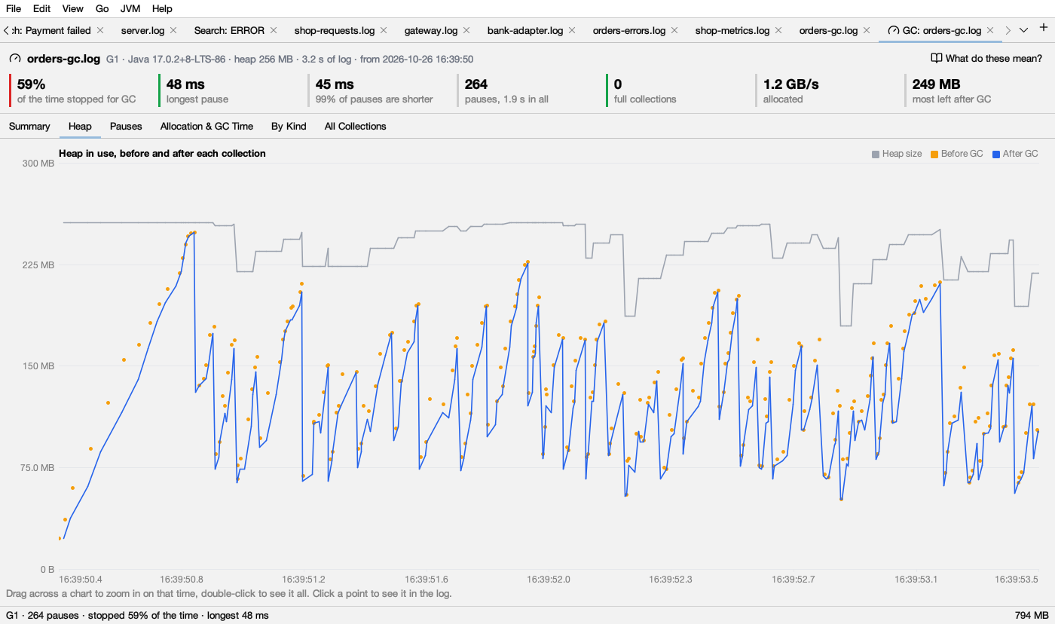Image resolution: width=1055 pixels, height=624 pixels.
Task: Open the View menu
Action: 73,8
